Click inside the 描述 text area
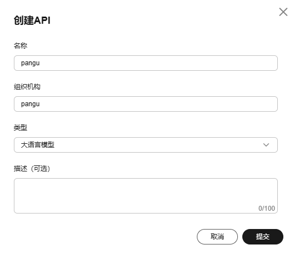 click(146, 196)
